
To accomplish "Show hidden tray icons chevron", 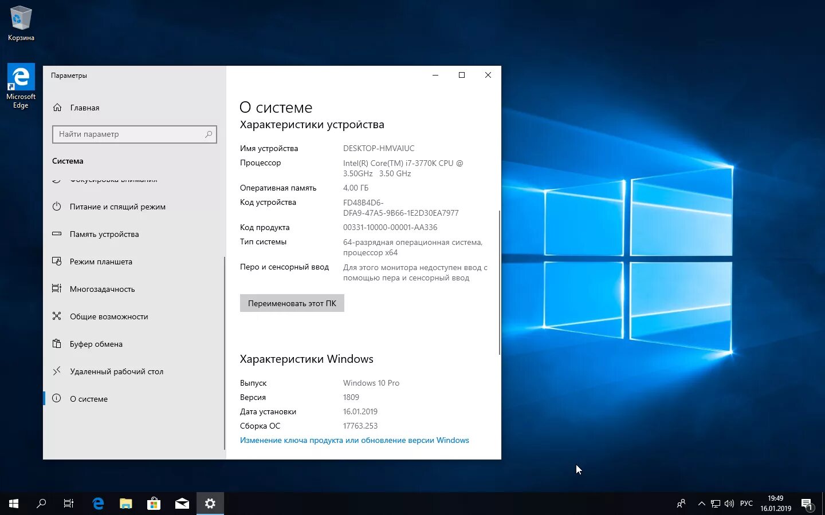I will [x=701, y=504].
